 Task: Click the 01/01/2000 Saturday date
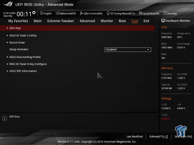(x=9, y=14)
